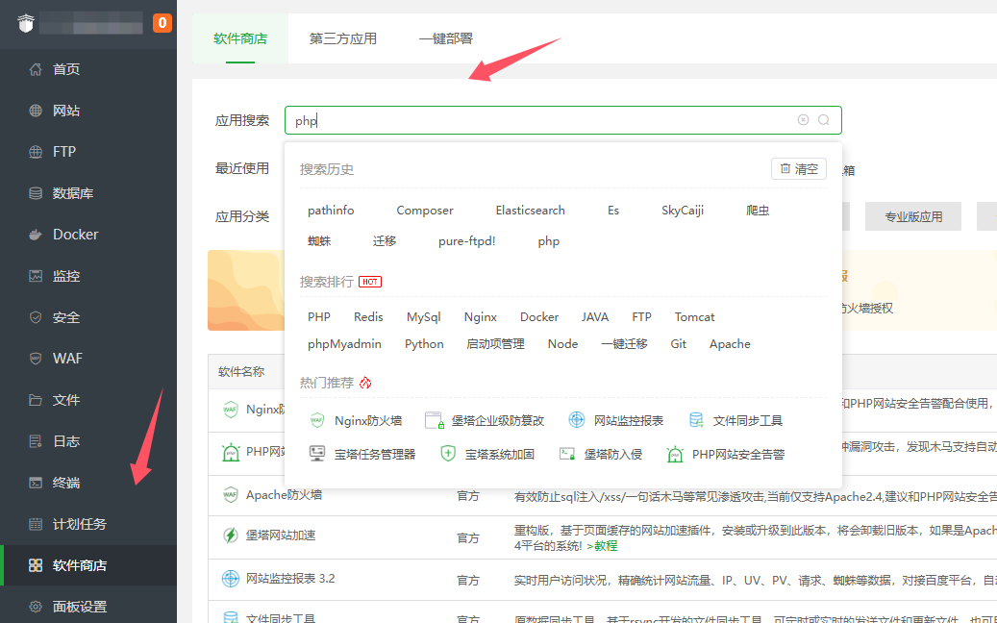Open the WAF section in sidebar
Image resolution: width=997 pixels, height=623 pixels.
click(x=67, y=359)
